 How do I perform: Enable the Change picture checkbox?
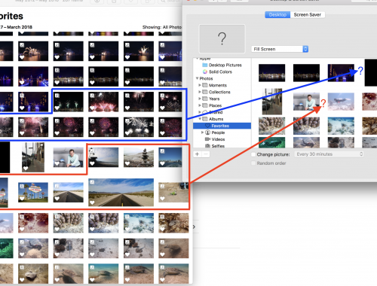pyautogui.click(x=253, y=154)
